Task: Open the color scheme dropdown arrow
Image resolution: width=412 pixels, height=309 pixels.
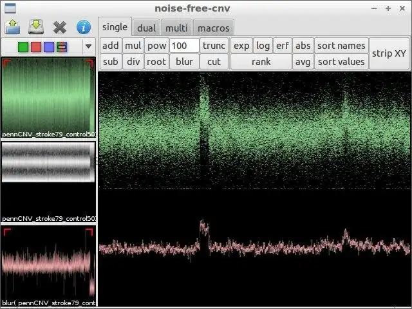Action: [89, 46]
